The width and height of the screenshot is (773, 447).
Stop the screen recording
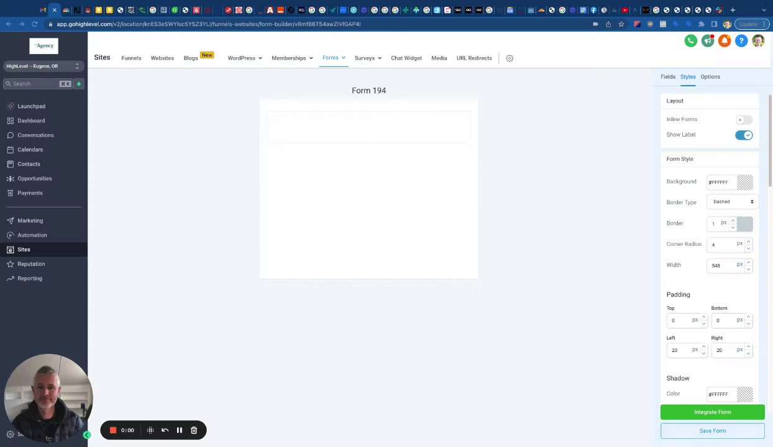[113, 430]
